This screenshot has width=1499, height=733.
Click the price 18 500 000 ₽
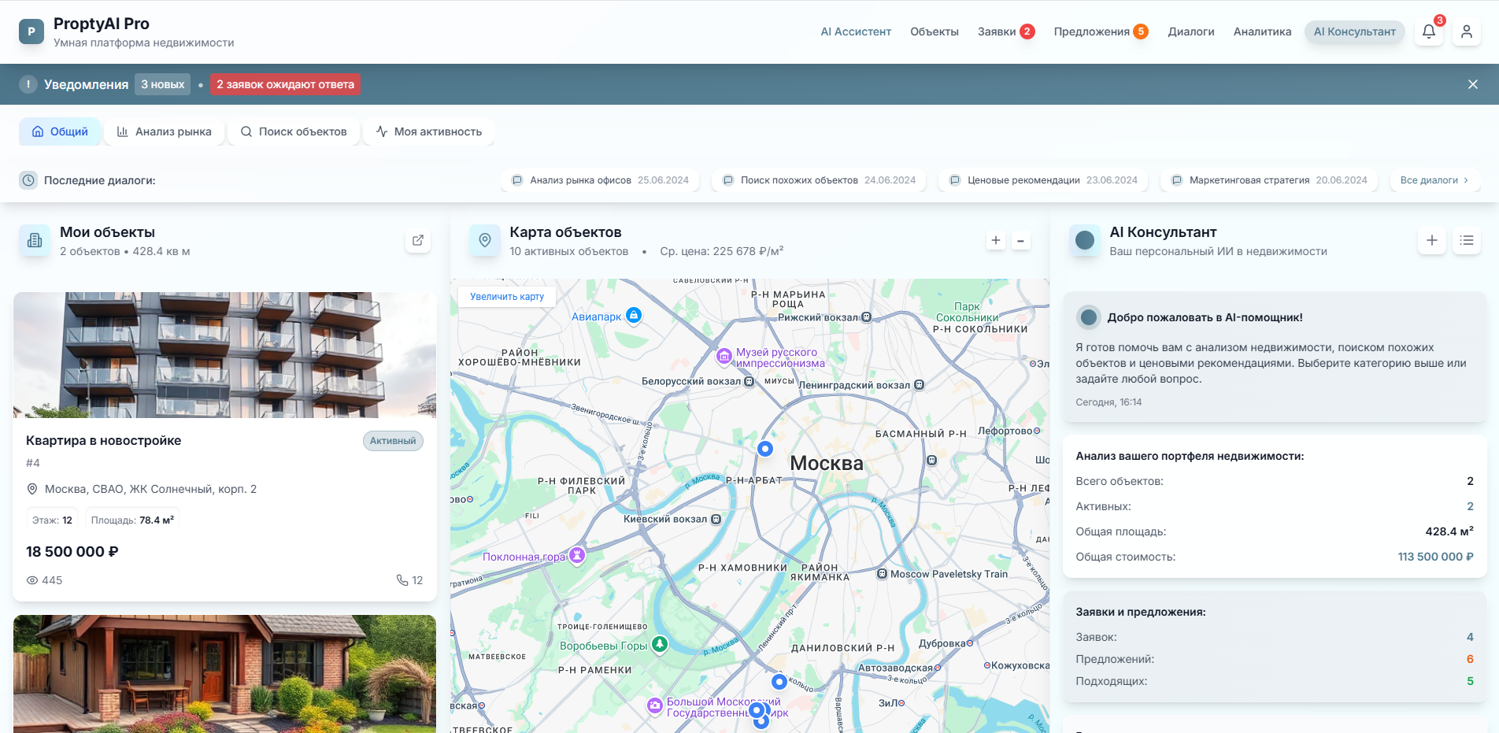[x=72, y=552]
